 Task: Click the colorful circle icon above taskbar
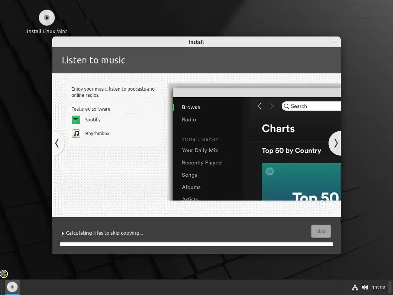pos(4,273)
